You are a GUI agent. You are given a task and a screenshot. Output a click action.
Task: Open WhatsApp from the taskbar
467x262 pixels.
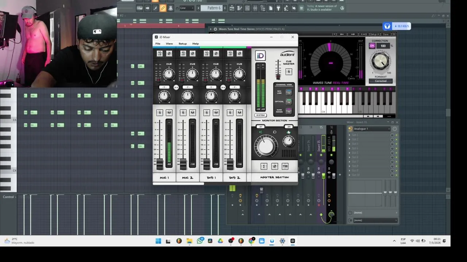tap(200, 241)
